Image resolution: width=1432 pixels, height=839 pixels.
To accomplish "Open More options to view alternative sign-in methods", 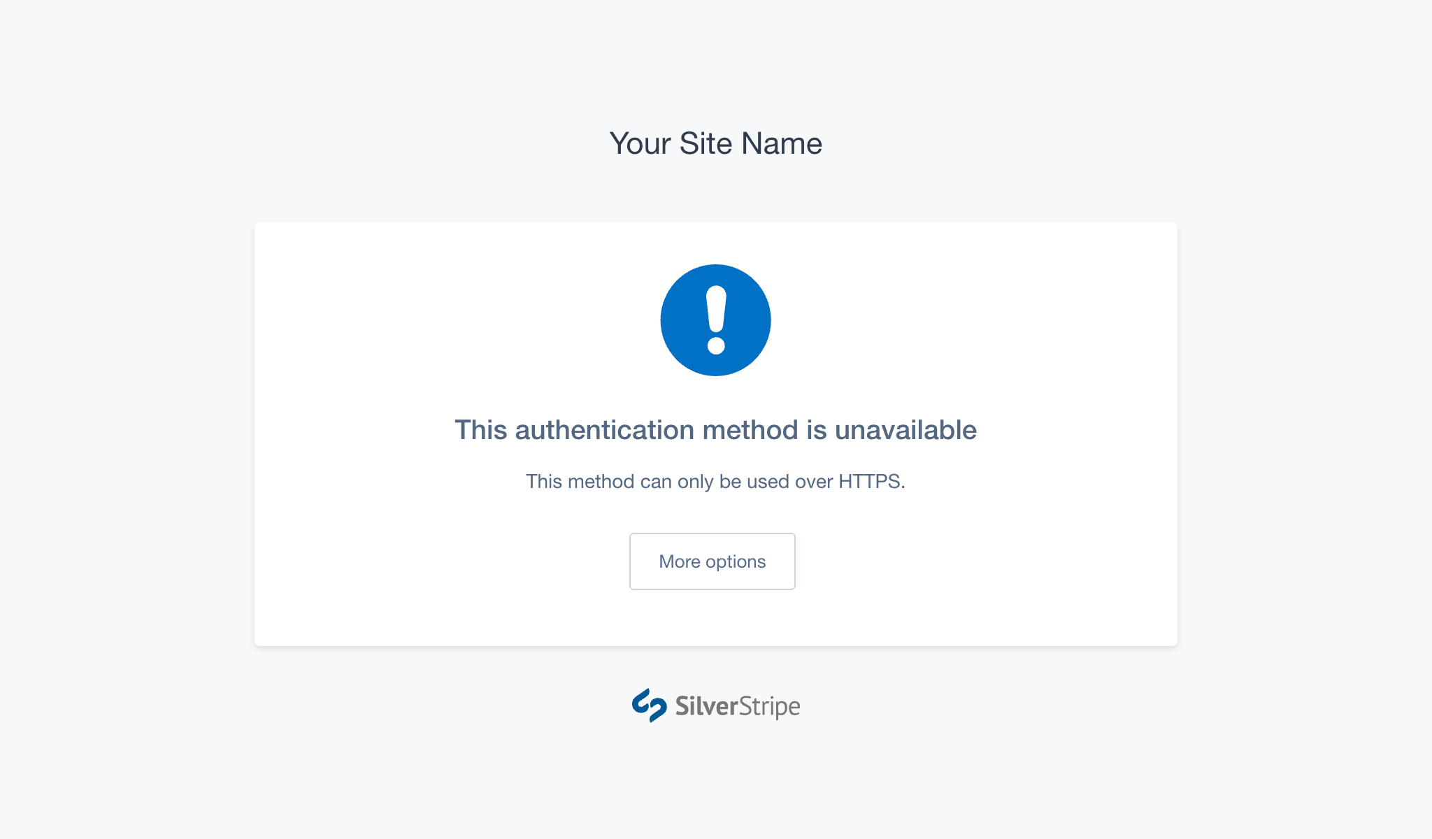I will pos(712,561).
